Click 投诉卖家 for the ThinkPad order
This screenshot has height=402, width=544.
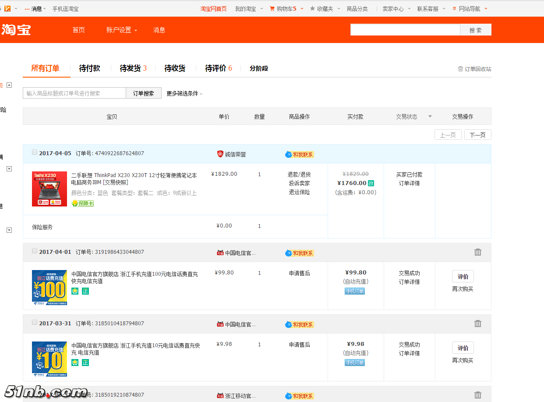[x=300, y=183]
